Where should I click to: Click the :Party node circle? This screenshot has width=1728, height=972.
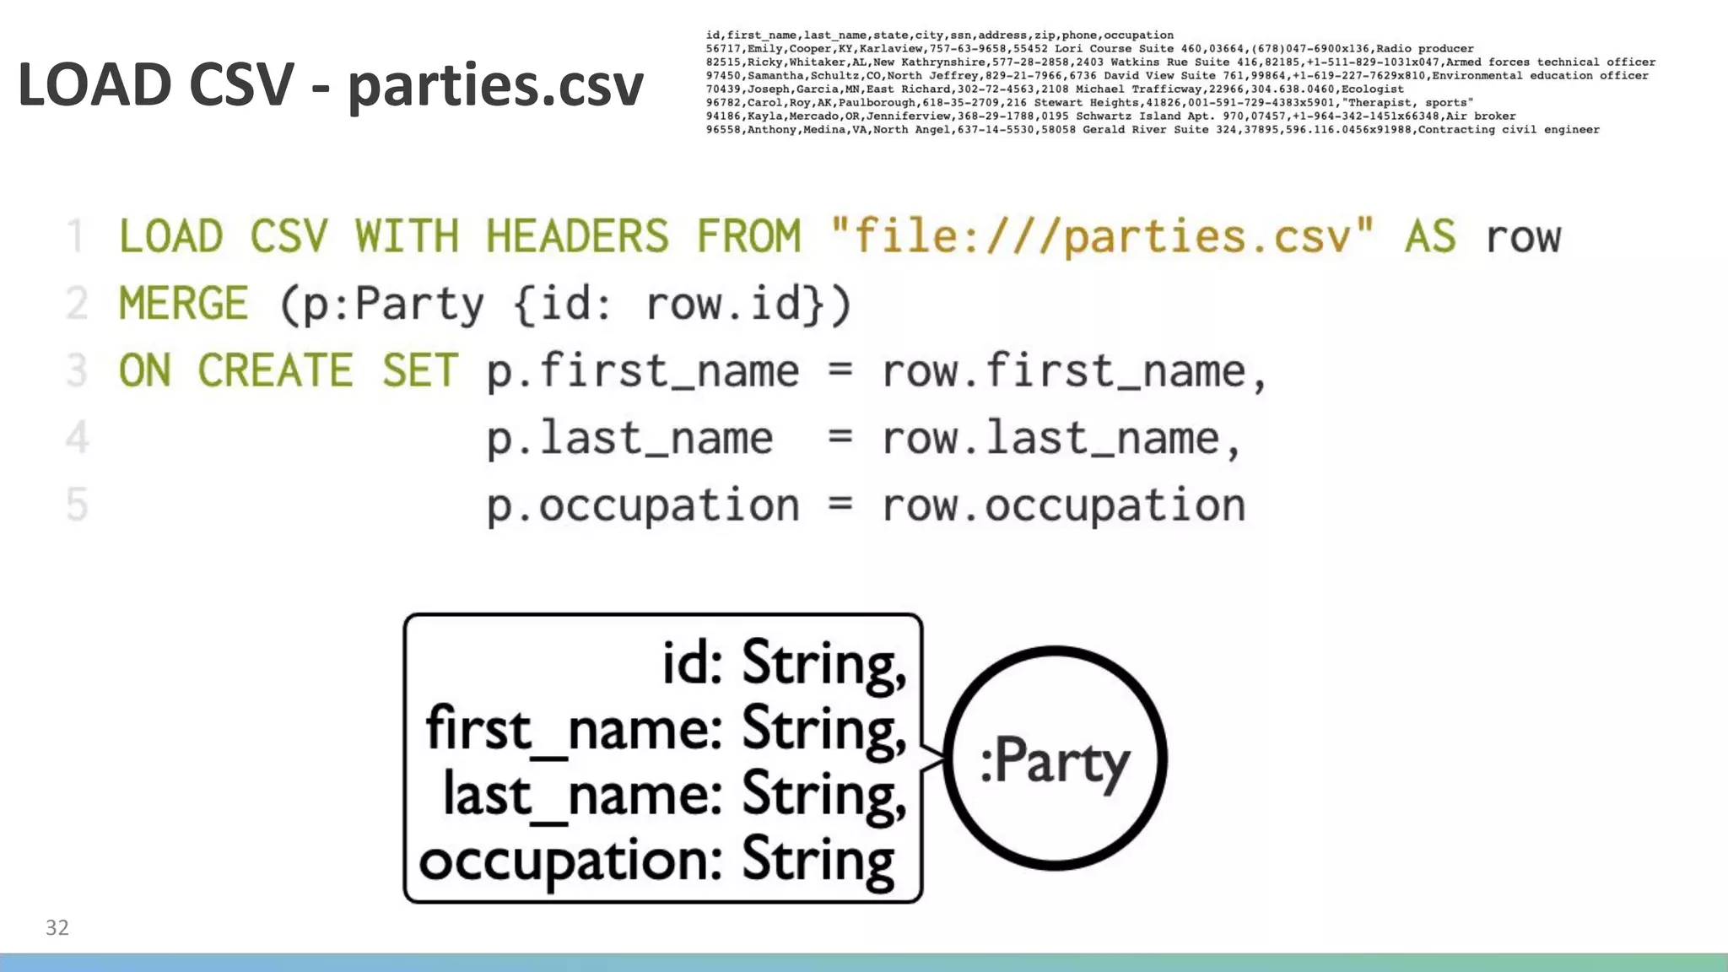[x=1055, y=759]
